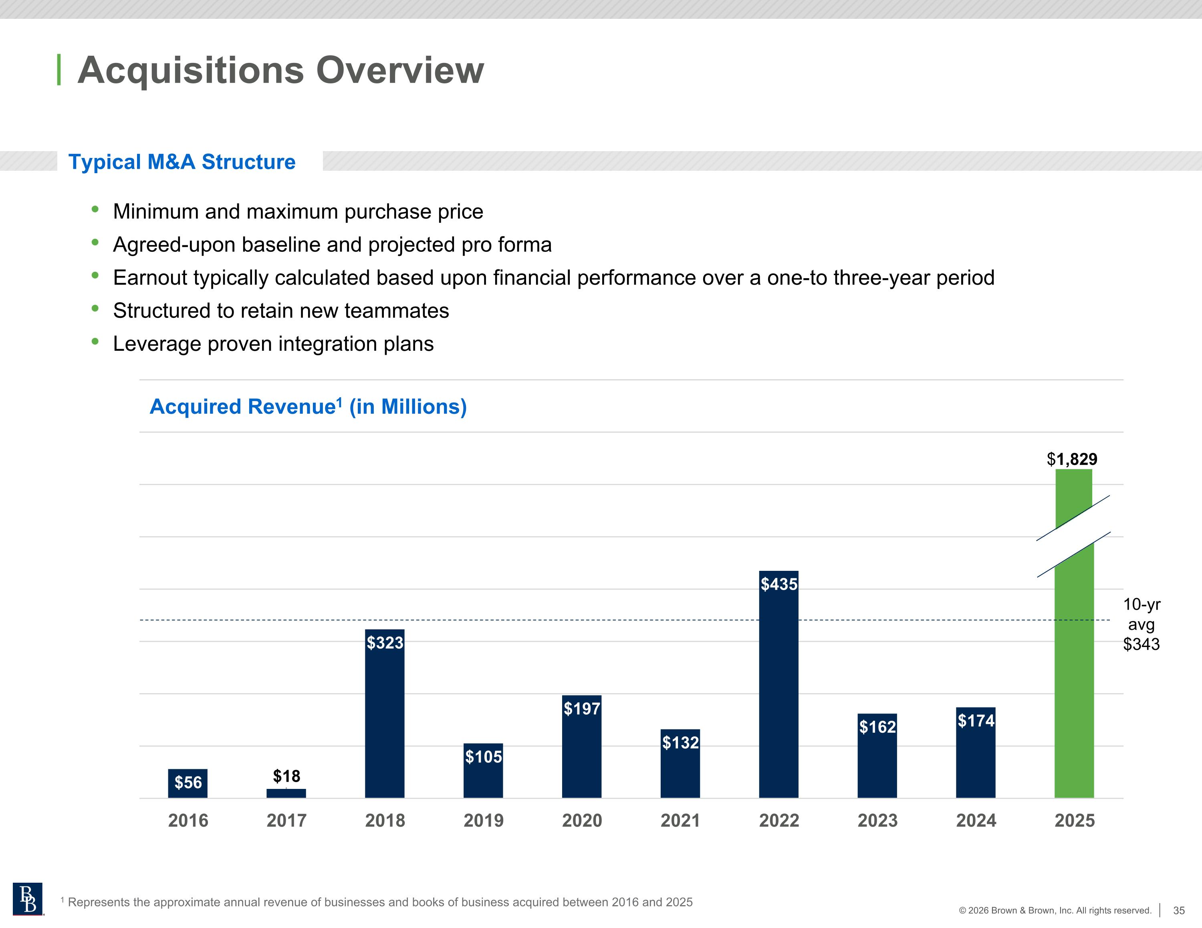Select the $56 bar for 2016
Image resolution: width=1202 pixels, height=928 pixels.
188,783
